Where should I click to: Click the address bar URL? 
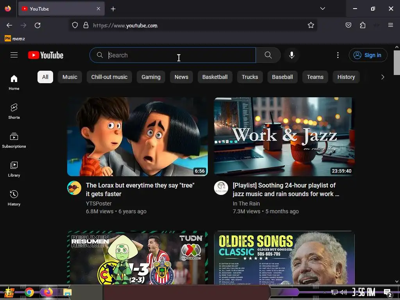tap(125, 25)
